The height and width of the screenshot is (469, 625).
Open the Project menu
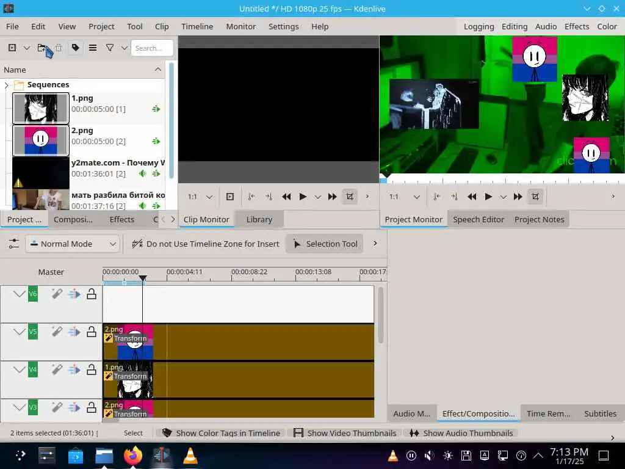click(101, 26)
